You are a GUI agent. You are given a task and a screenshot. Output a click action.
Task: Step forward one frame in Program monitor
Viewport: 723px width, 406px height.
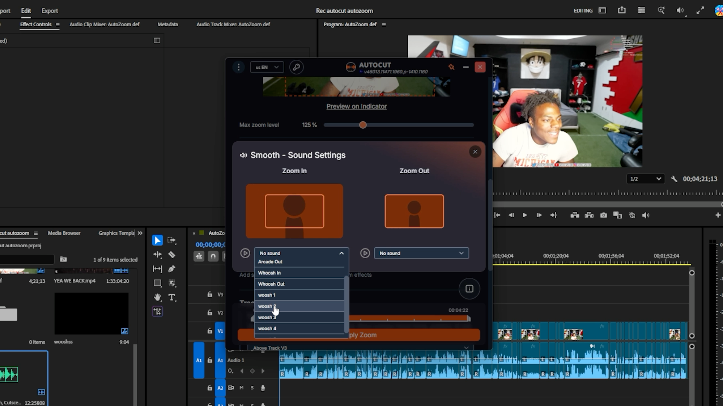tap(539, 215)
